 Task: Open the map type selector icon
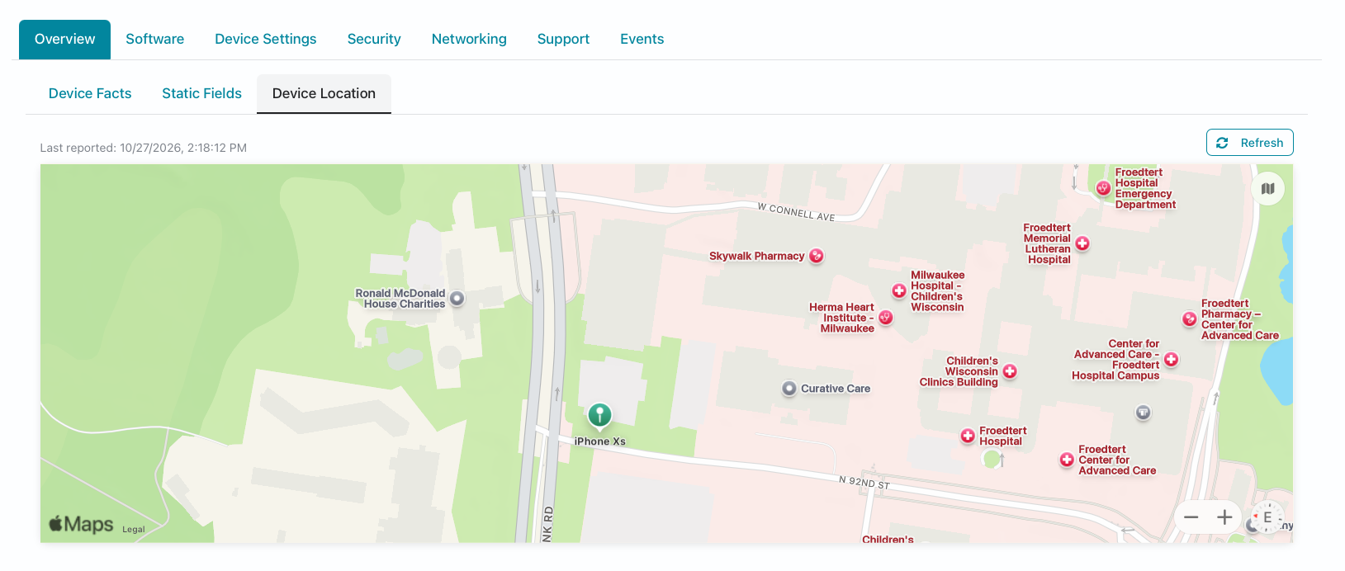coord(1268,189)
